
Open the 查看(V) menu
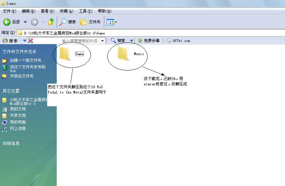(x=48, y=11)
